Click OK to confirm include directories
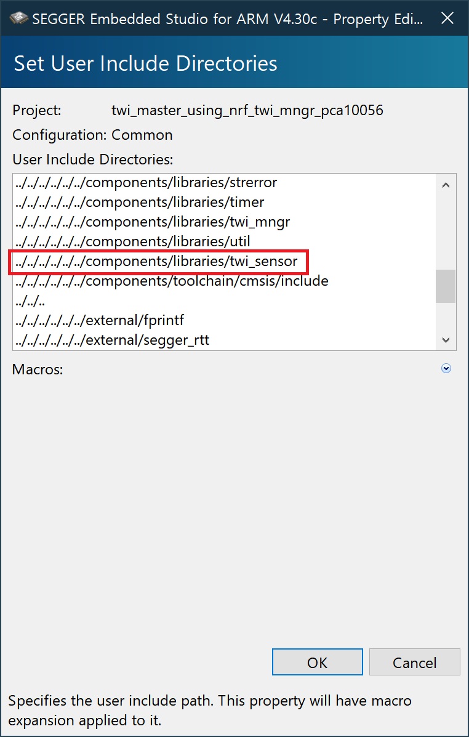469x737 pixels. [x=317, y=662]
